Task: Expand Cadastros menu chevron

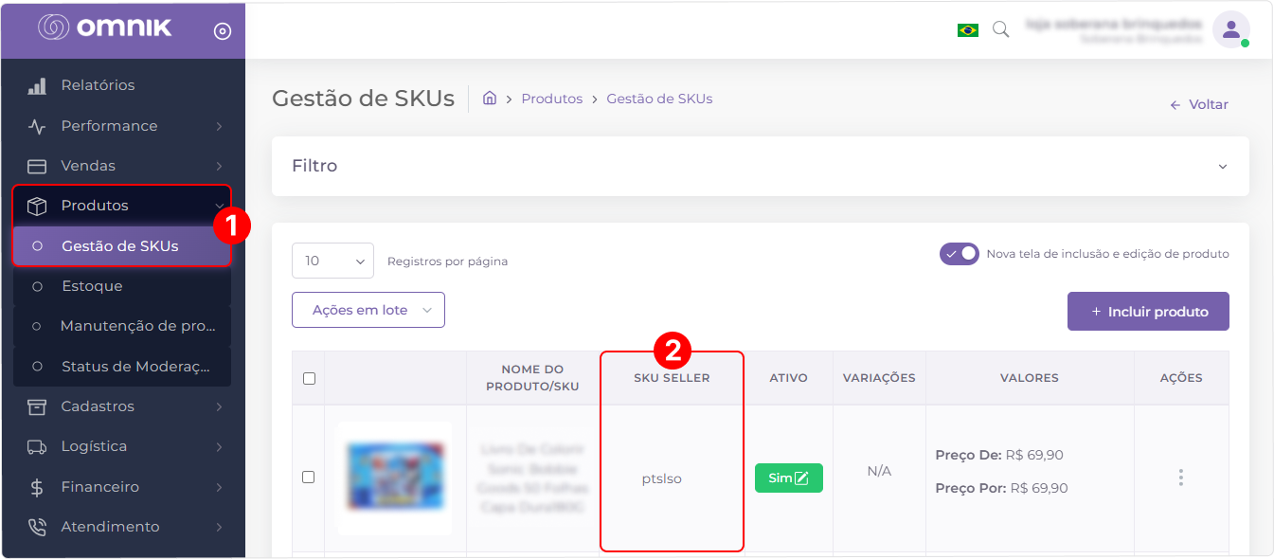Action: tap(219, 406)
